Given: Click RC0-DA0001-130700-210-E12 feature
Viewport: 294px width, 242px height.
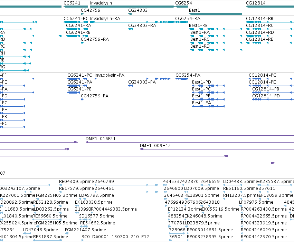Looking at the screenshot, I should [115, 237].
